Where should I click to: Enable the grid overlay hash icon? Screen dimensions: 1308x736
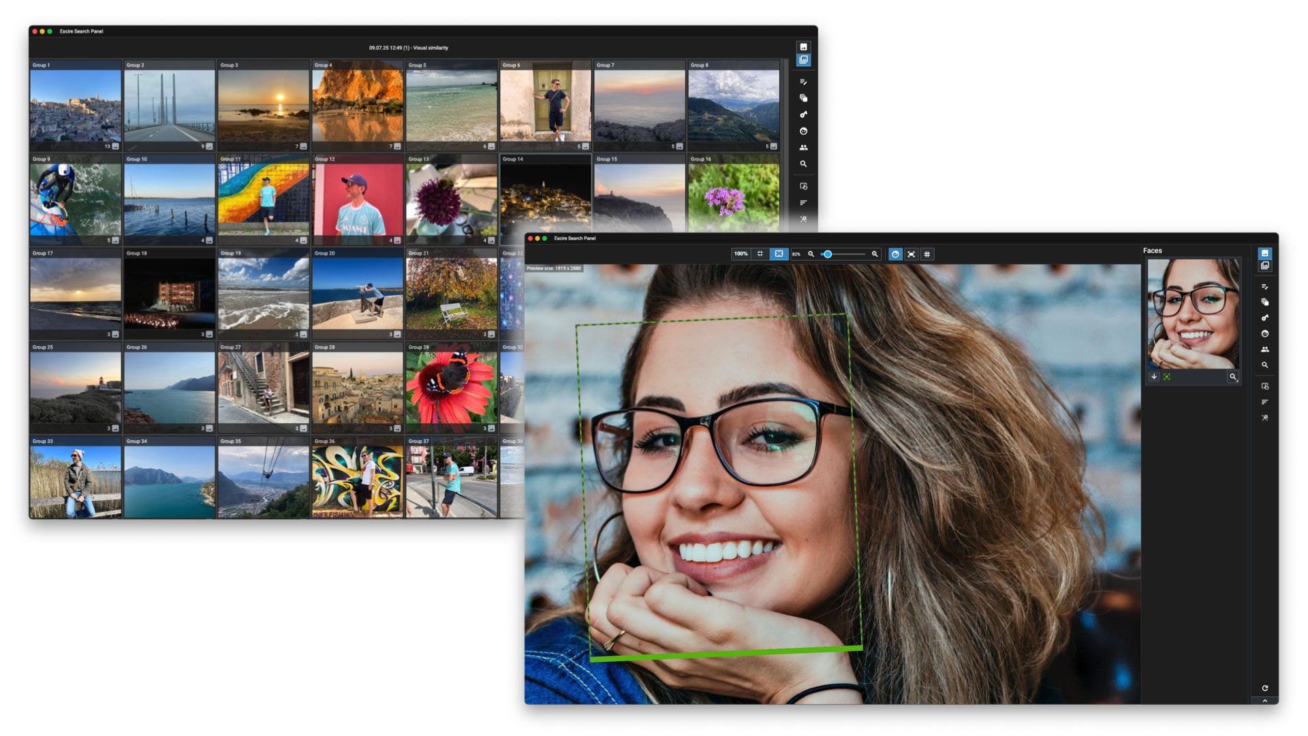(x=927, y=254)
